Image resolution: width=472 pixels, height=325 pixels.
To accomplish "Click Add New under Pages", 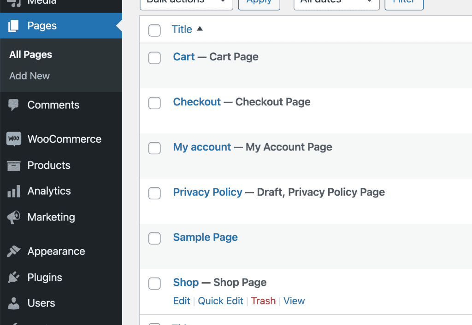I will pyautogui.click(x=29, y=75).
